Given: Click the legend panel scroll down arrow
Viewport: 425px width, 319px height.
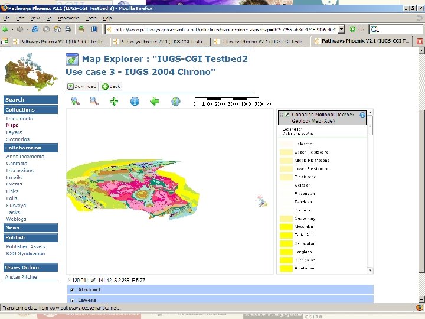Looking at the screenshot, I should (x=370, y=271).
